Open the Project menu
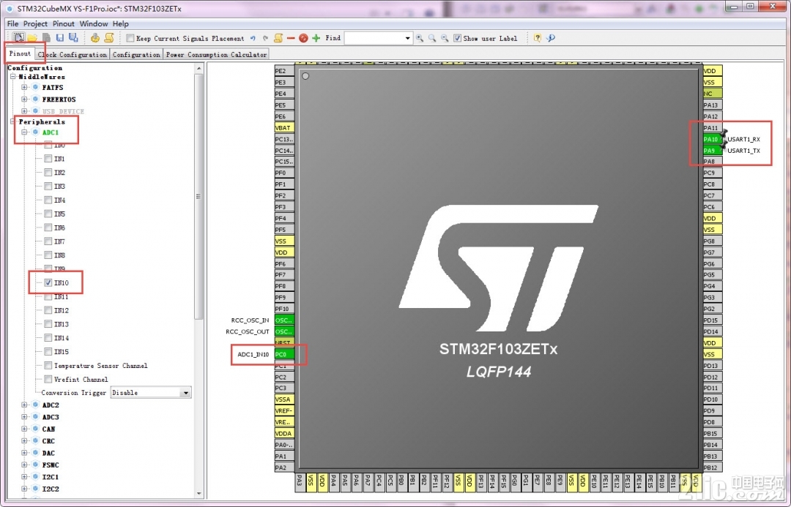The image size is (791, 507). [x=35, y=23]
